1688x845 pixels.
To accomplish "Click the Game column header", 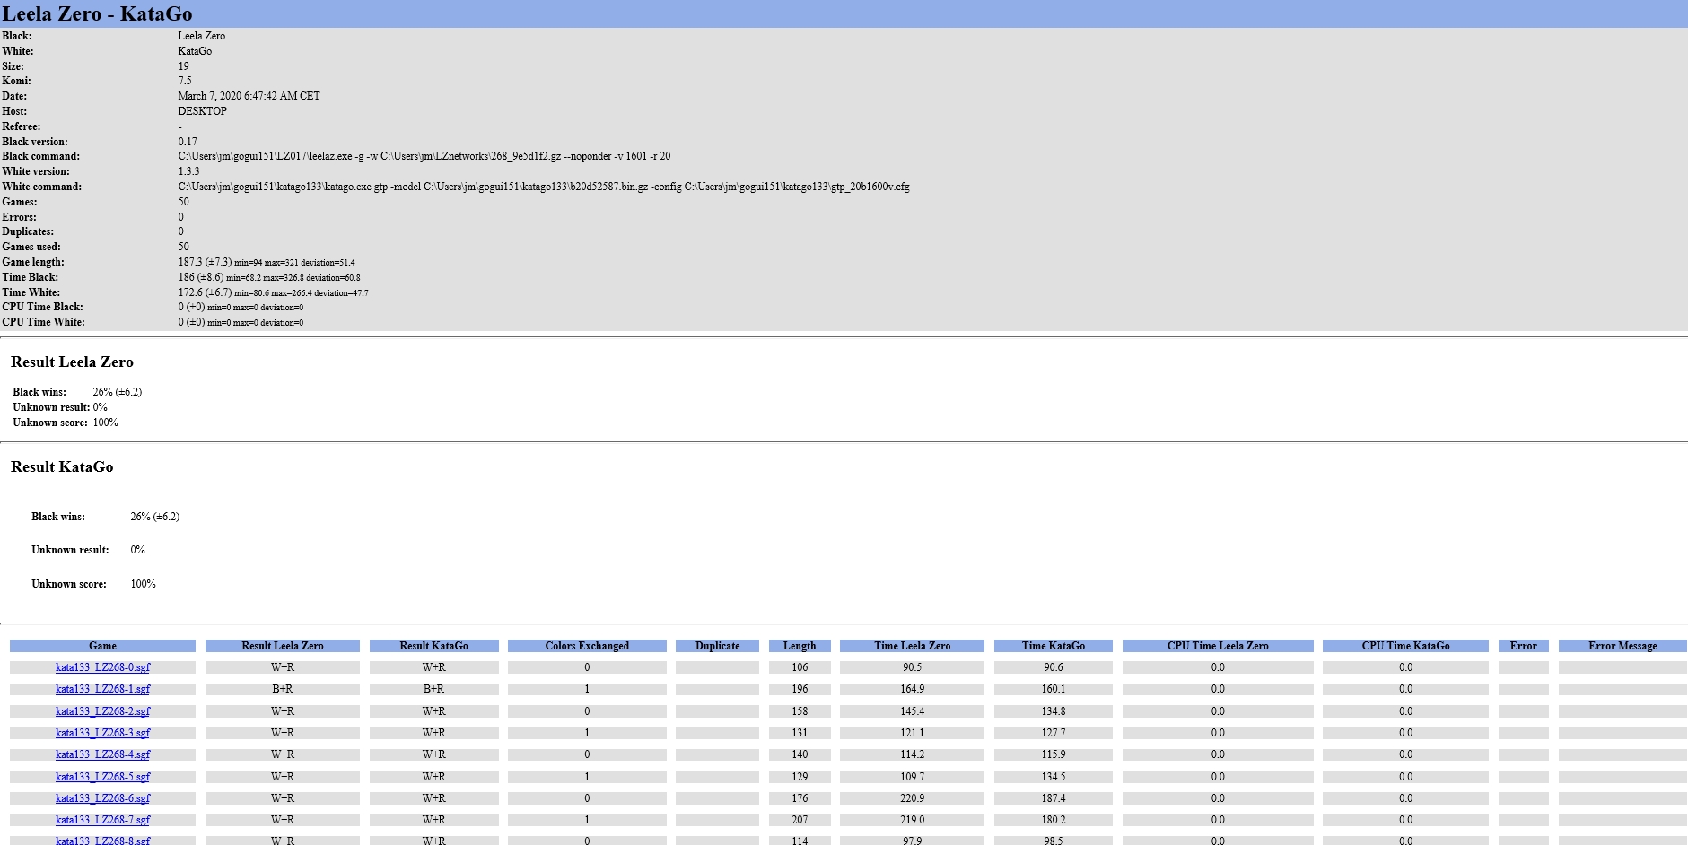I will [102, 646].
